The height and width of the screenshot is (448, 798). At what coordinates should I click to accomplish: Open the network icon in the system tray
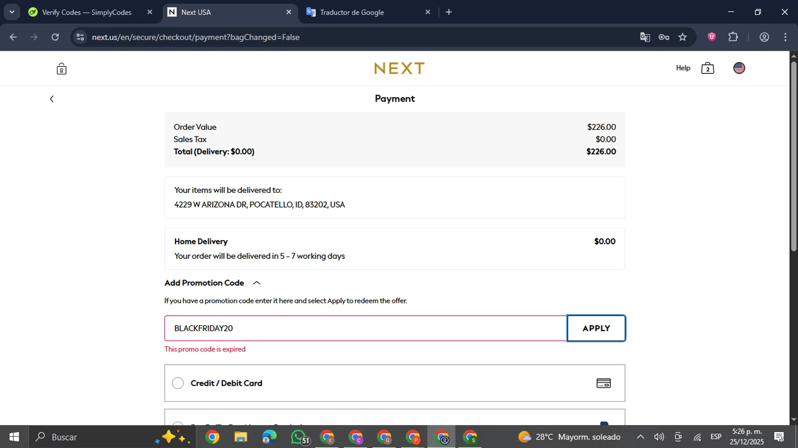[697, 437]
